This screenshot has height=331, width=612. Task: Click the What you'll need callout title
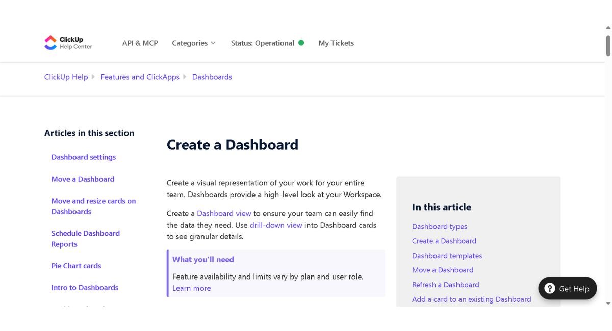pos(203,260)
